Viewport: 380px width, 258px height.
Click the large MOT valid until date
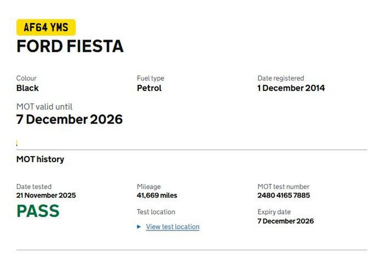tap(69, 119)
